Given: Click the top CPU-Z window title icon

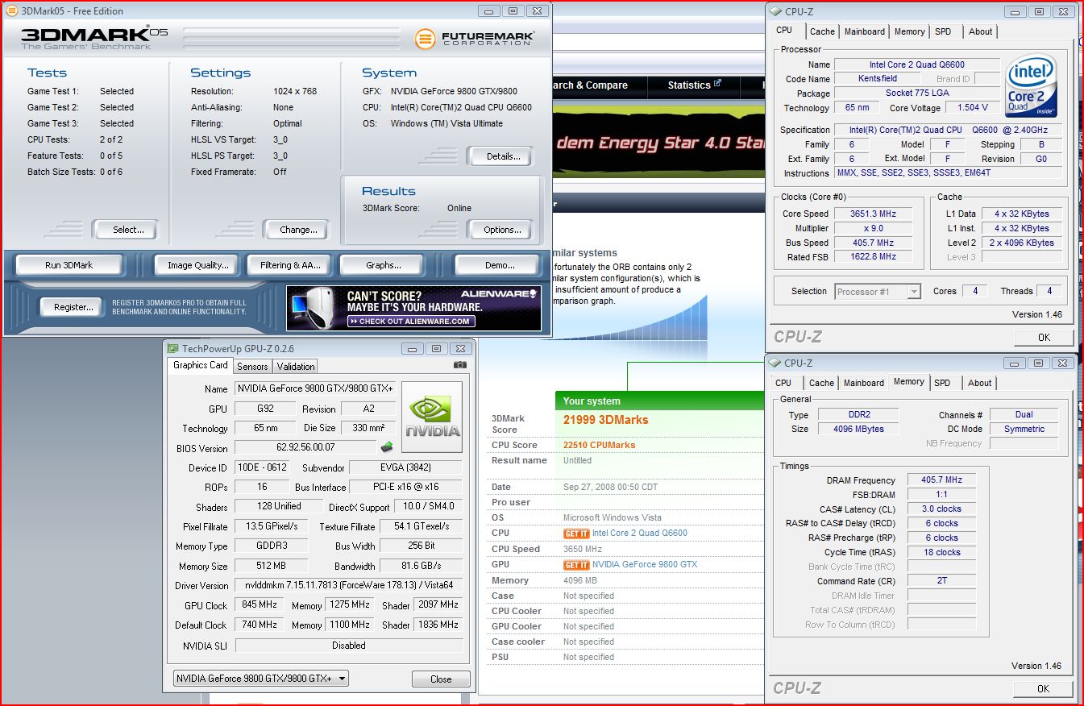Looking at the screenshot, I should (775, 11).
